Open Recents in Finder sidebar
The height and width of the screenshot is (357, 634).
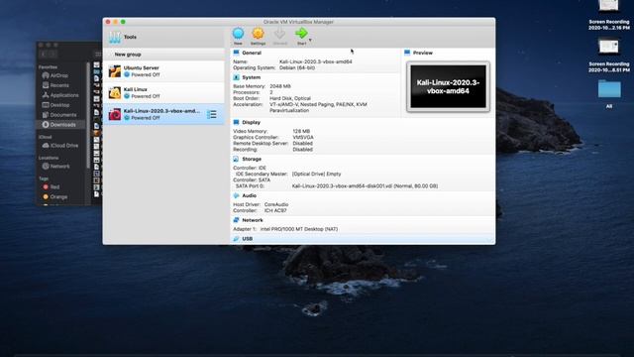point(59,85)
